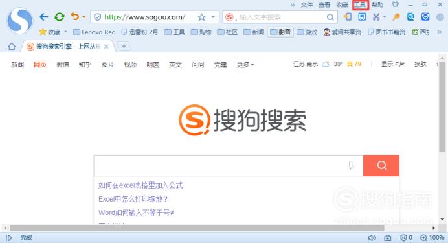Screen dimensions: 448x243
Task: Open the 影音 bookmark folder
Action: (x=280, y=32)
